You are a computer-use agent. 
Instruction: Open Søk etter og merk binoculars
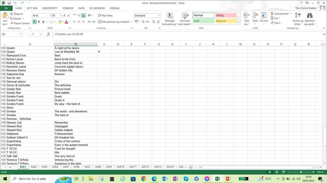(x=310, y=19)
